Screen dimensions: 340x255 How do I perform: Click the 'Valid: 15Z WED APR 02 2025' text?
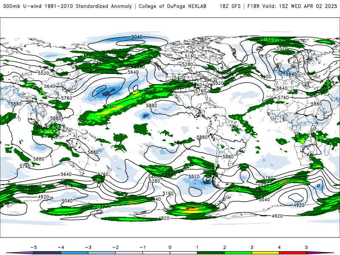(x=300, y=6)
